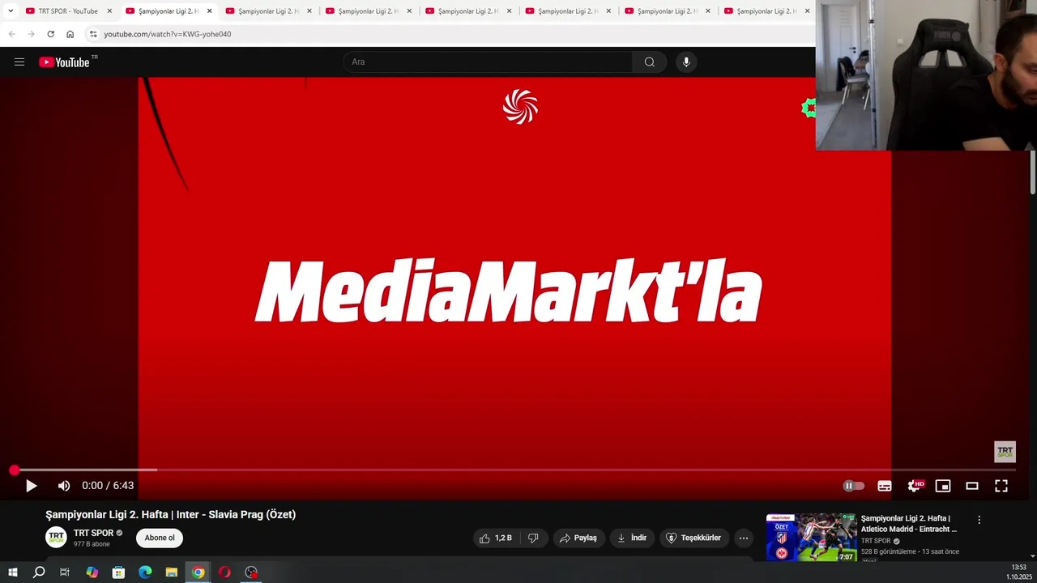Close the TRT SPOR - YouTube tab

tap(109, 11)
